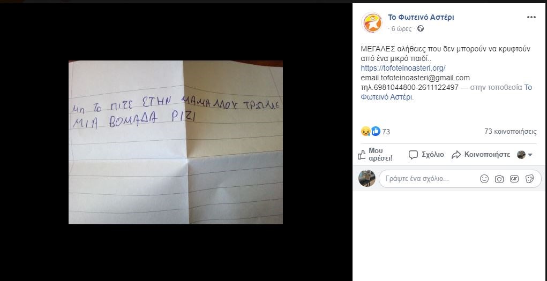Screen dimensions: 547x281
Task: Click the Μου αρέσει! like button
Action: click(x=375, y=155)
